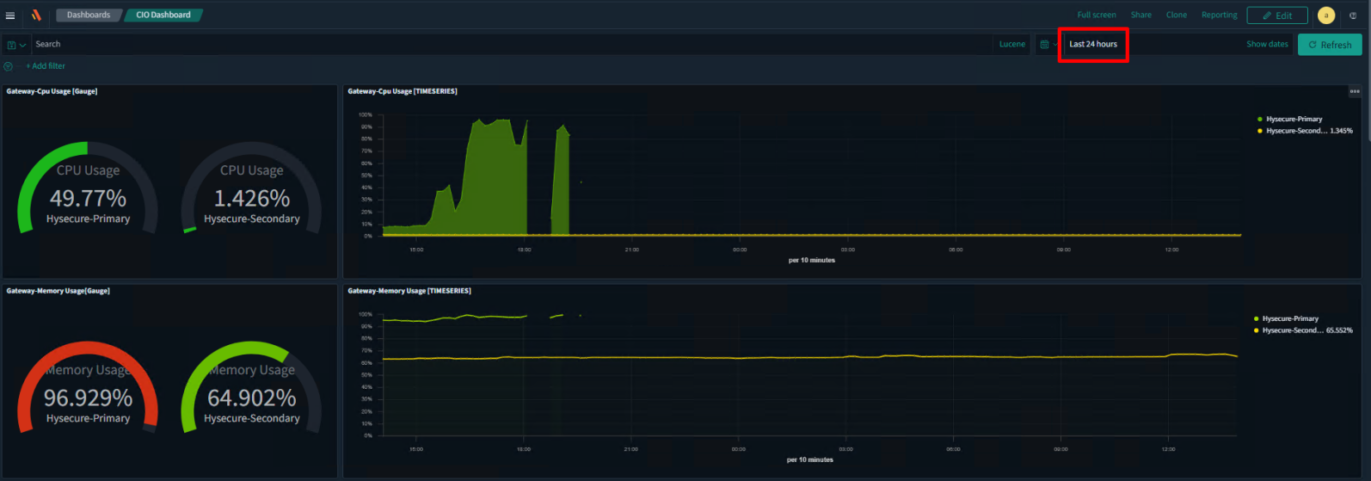Toggle Hysecure-Primary series in memory chart legend
The height and width of the screenshot is (481, 1371).
tap(1290, 319)
